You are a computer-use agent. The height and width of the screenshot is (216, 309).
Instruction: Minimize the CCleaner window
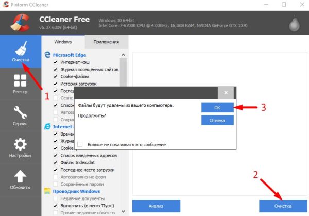(x=266, y=4)
